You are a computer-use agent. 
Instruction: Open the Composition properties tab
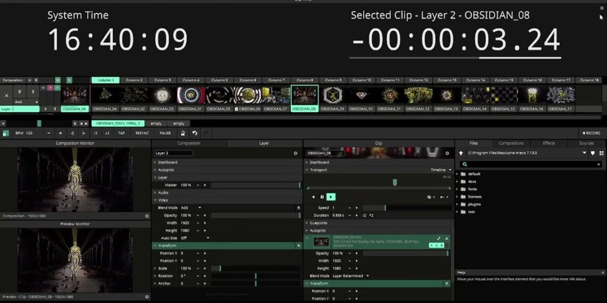tap(189, 144)
